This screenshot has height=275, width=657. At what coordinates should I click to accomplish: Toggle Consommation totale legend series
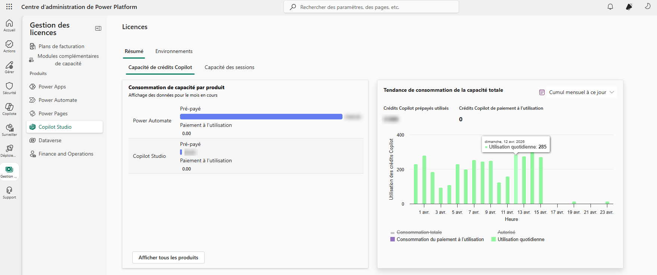coord(419,232)
